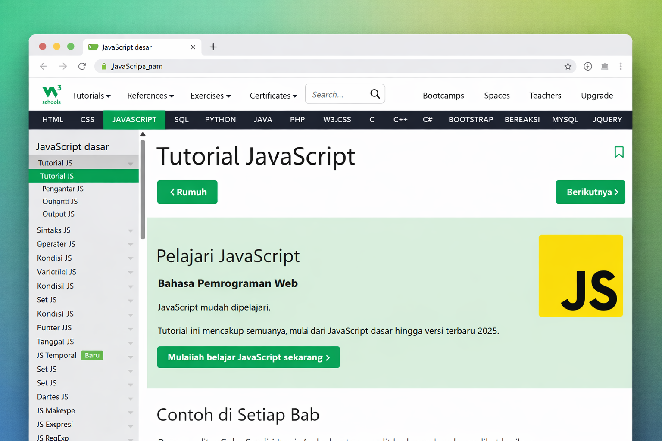Select the JQUERY topic tab
Viewport: 662px width, 441px height.
click(607, 120)
